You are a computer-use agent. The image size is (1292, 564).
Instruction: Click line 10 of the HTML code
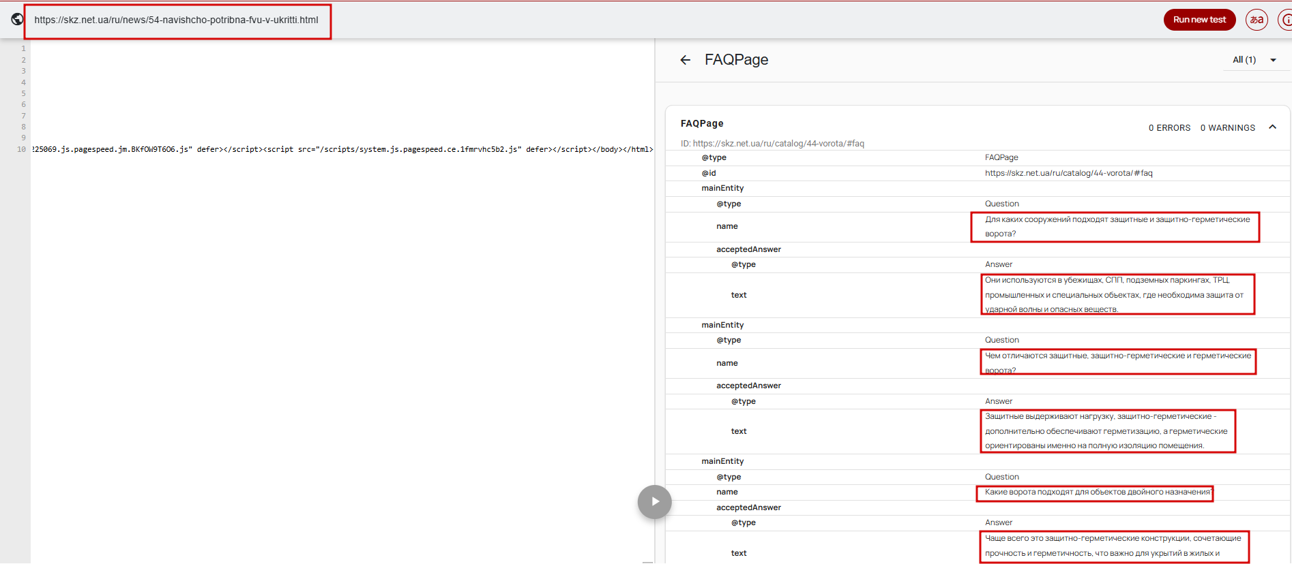342,150
